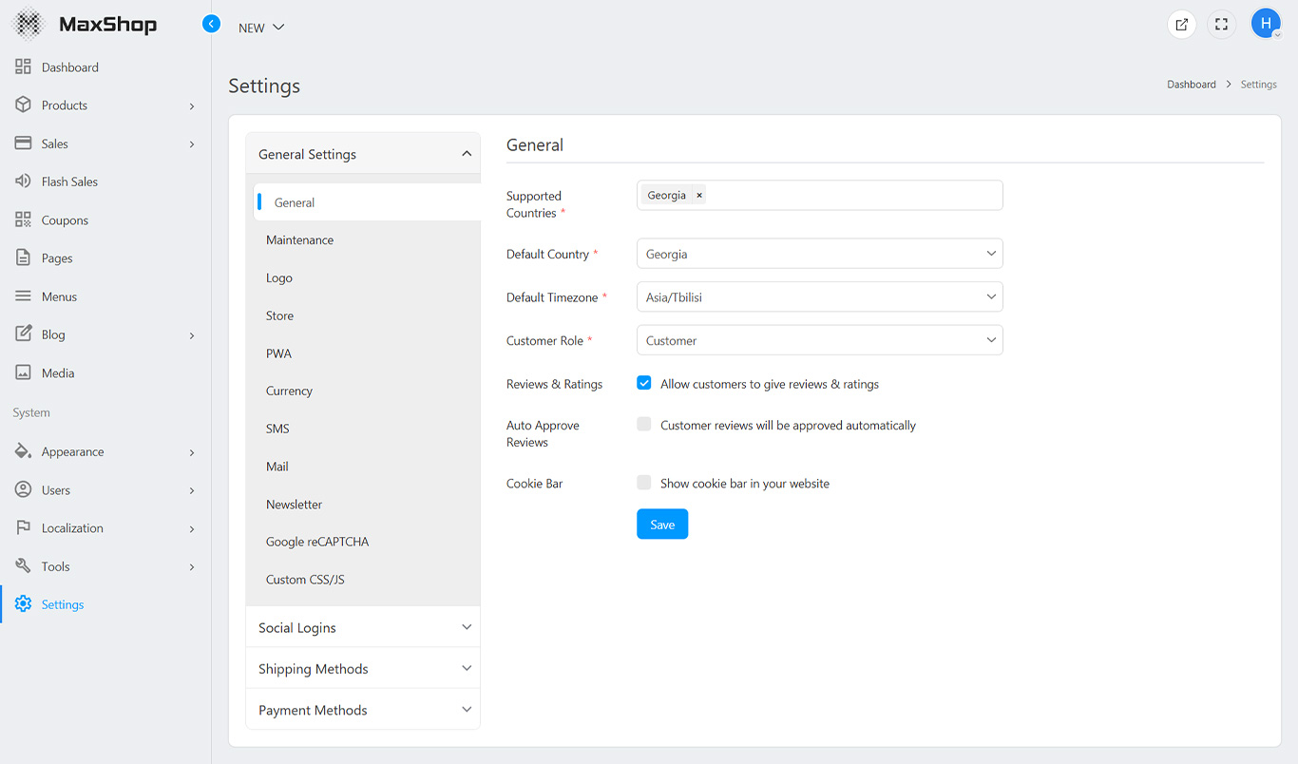The width and height of the screenshot is (1298, 764).
Task: Expand the Payment Methods section
Action: 363,710
